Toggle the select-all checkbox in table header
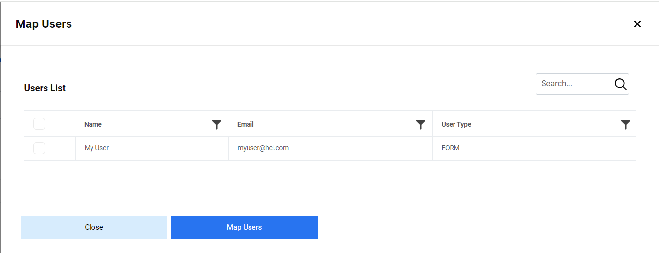659x253 pixels. click(39, 124)
